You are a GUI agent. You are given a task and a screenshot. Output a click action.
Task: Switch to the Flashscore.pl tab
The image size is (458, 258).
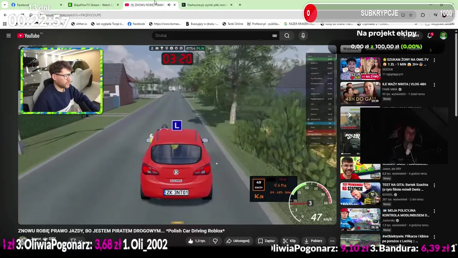tap(207, 5)
